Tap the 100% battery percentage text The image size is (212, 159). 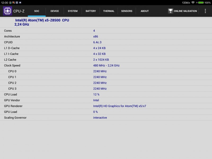(x=207, y=3)
